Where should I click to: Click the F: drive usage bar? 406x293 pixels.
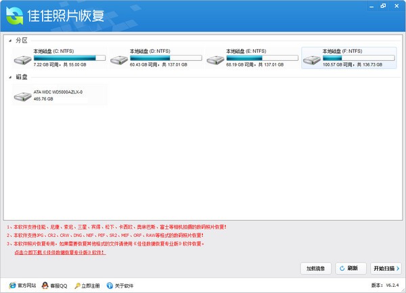pos(359,58)
